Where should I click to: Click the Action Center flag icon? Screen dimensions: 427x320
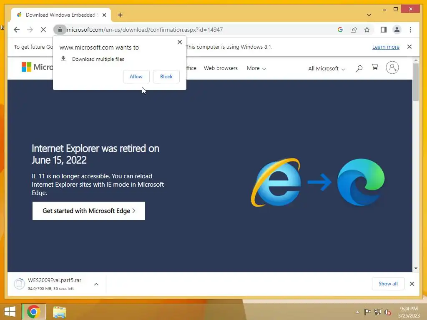click(367, 312)
